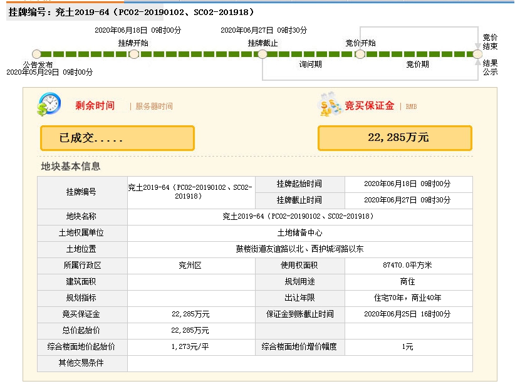Screen dimensions: 520x384
Task: Click the 已成交 status box
Action: pos(117,138)
